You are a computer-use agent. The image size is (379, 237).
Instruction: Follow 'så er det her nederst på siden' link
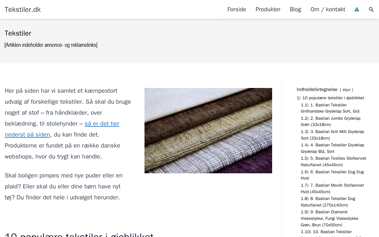[62, 129]
